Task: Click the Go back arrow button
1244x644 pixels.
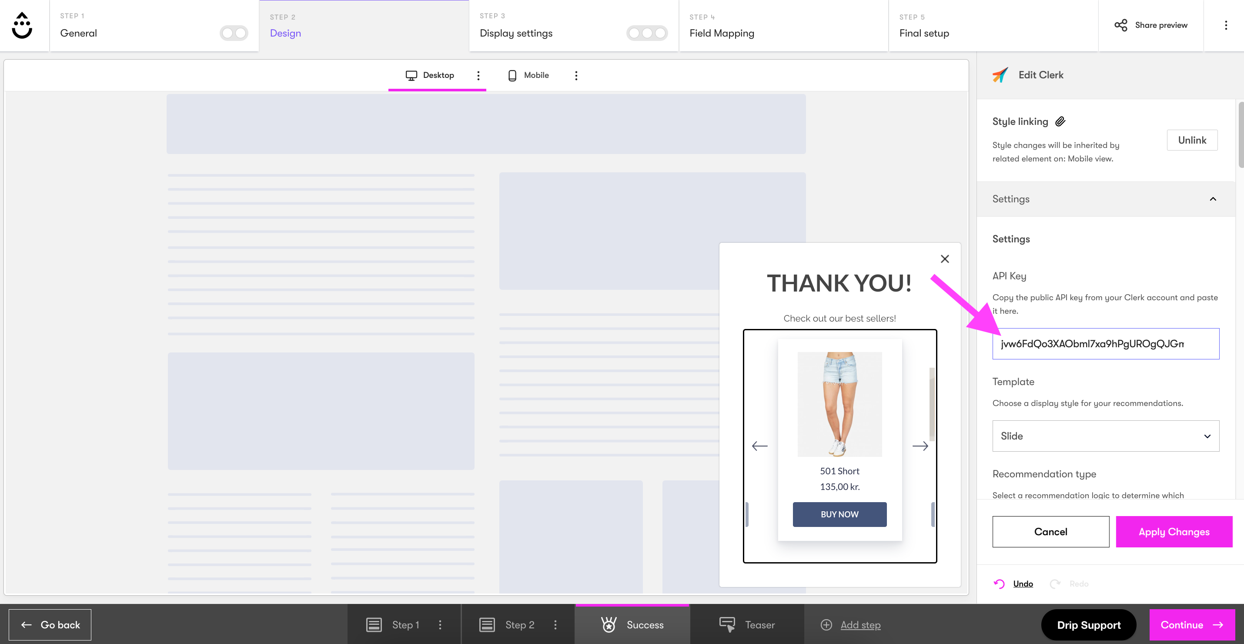Action: tap(50, 625)
